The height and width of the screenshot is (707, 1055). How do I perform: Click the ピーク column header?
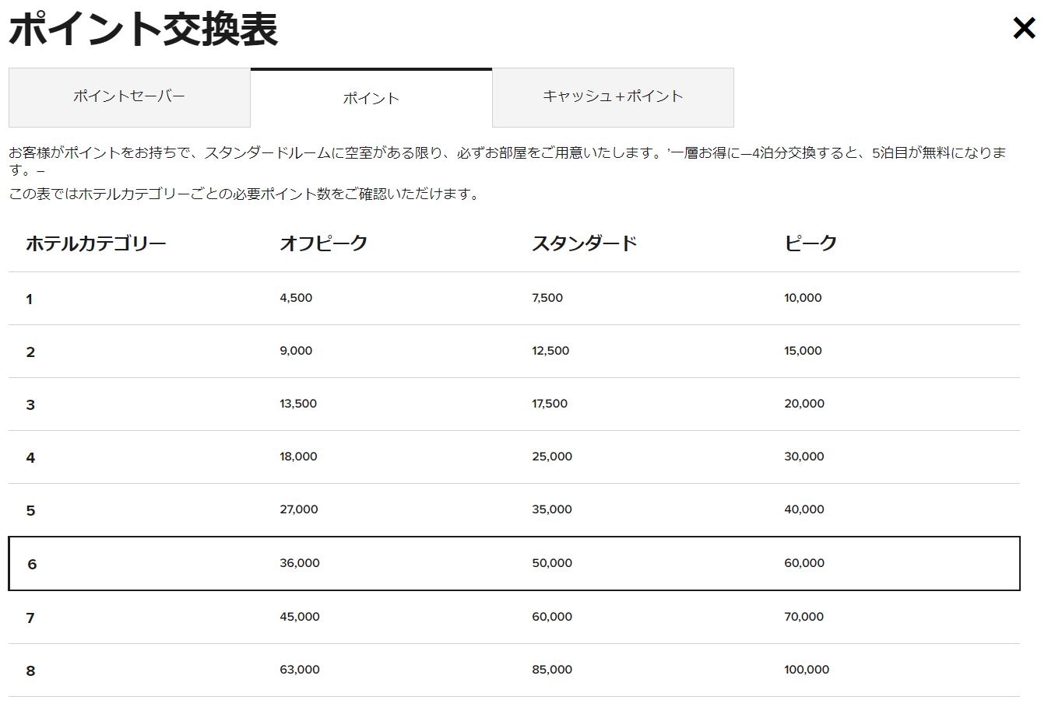pos(810,243)
